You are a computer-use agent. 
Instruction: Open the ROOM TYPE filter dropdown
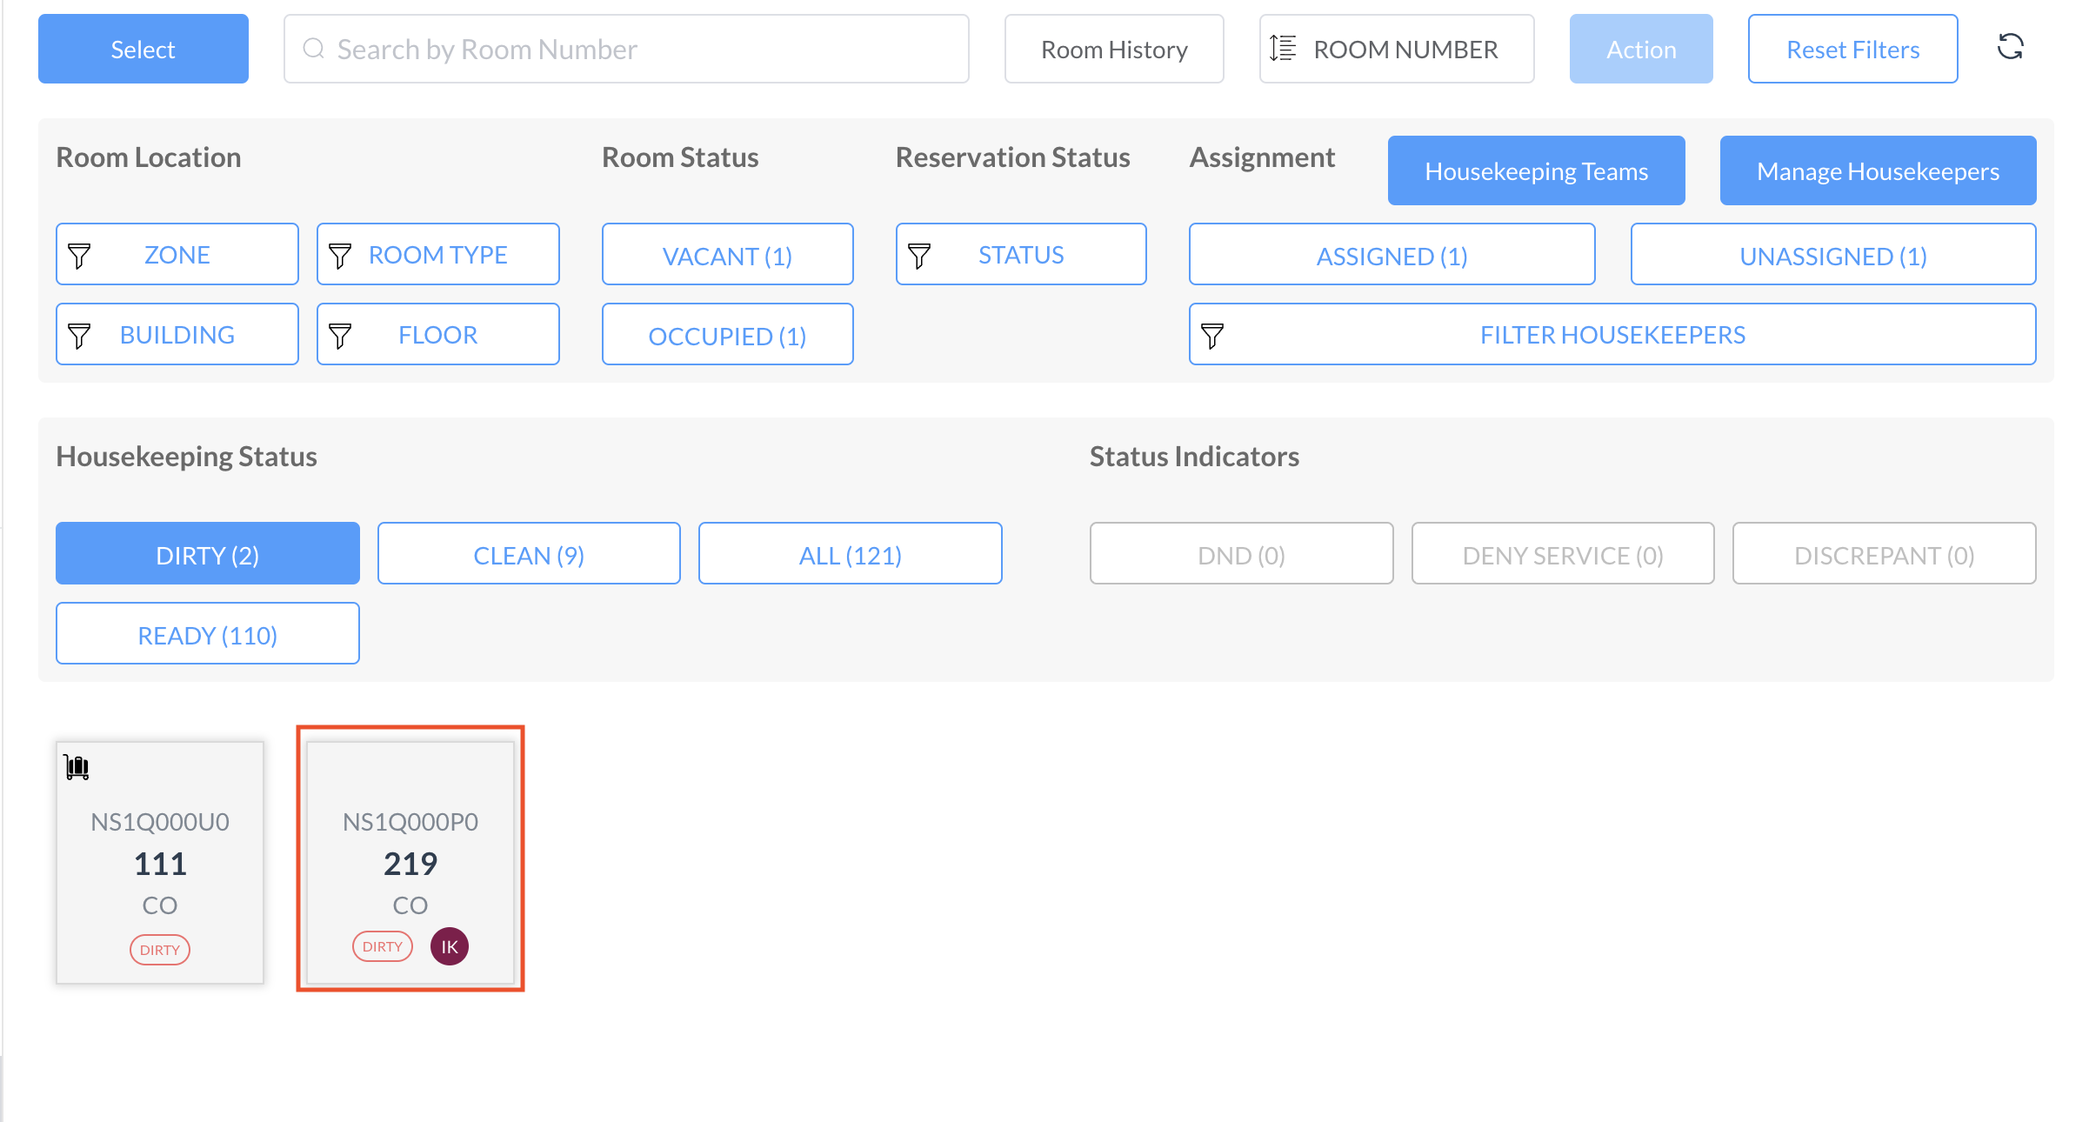pos(437,255)
